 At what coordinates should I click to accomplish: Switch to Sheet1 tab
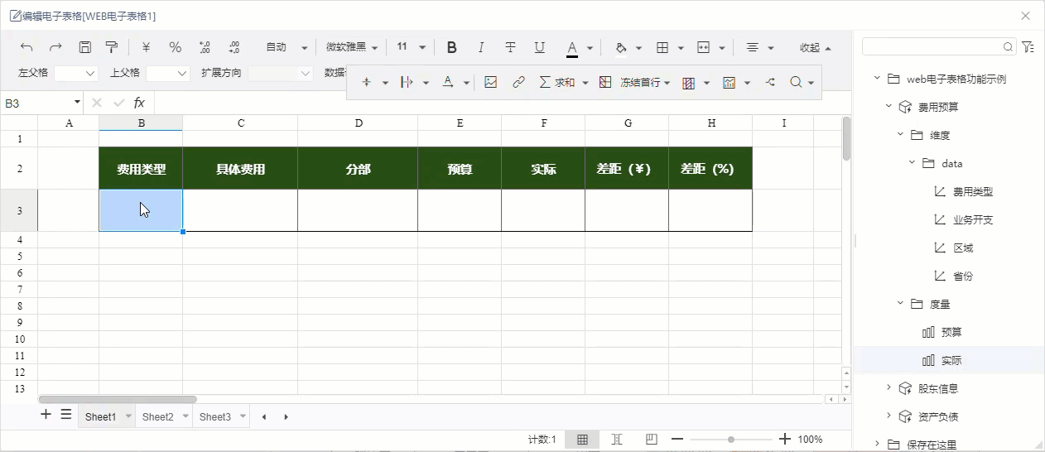click(100, 416)
